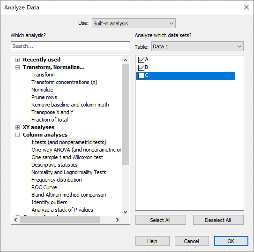
Task: Click the analysis list scroll up arrow
Action: (x=125, y=60)
